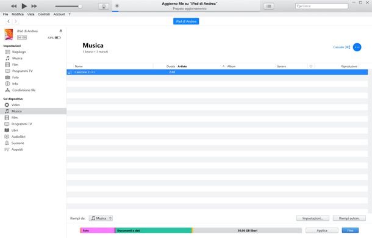Click the Riempi autom. button
Image resolution: width=372 pixels, height=238 pixels.
coord(349,218)
